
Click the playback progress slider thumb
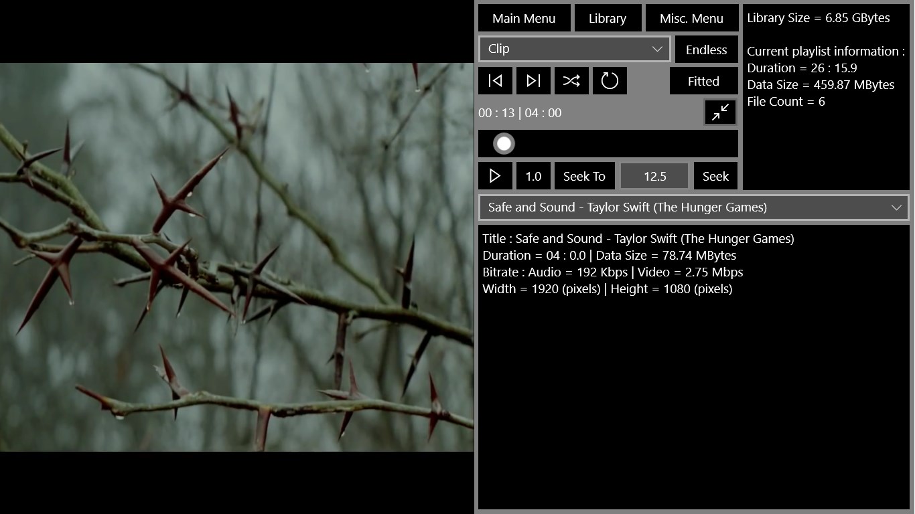point(504,143)
